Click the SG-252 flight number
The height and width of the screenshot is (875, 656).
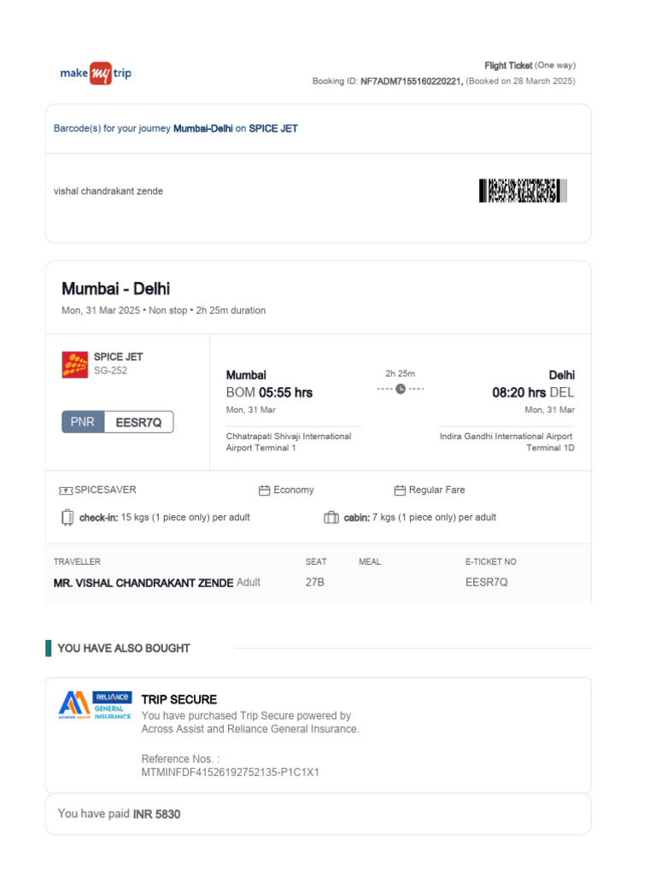pyautogui.click(x=110, y=370)
